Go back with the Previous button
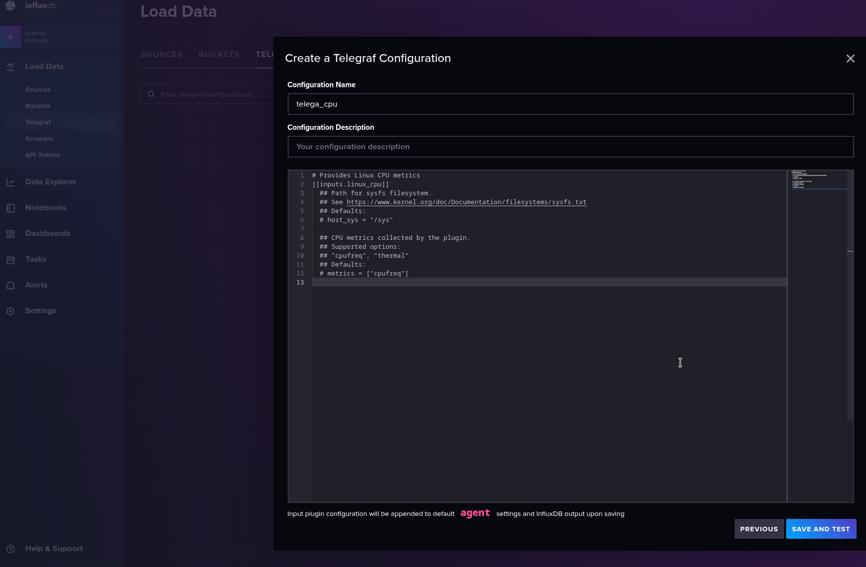Viewport: 866px width, 567px height. 759,529
